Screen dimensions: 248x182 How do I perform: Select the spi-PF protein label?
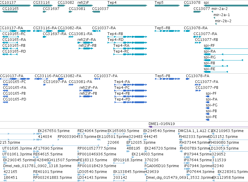[211, 93]
